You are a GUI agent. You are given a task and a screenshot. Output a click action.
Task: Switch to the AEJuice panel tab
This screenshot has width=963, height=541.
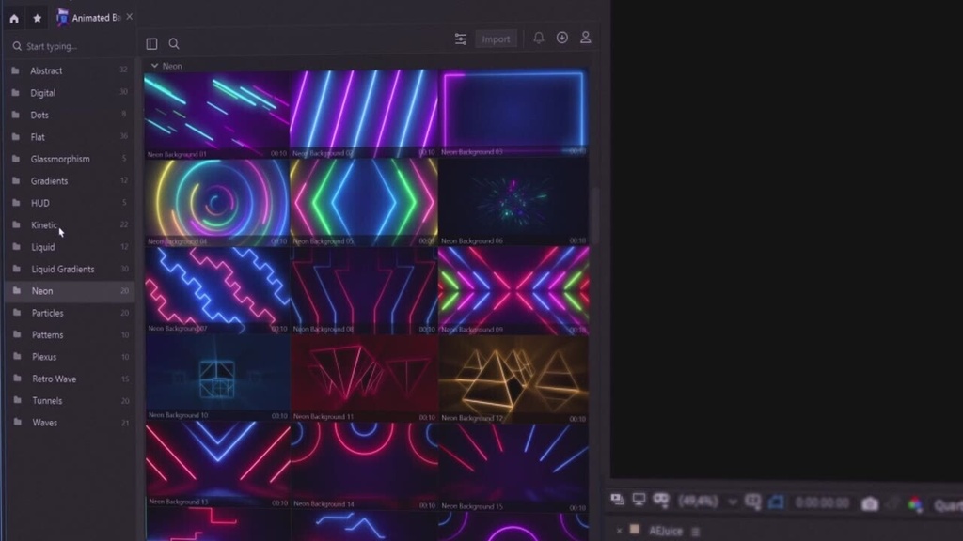pyautogui.click(x=665, y=531)
